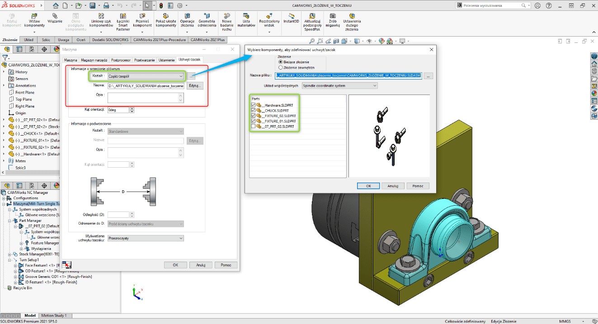The height and width of the screenshot is (324, 598).
Task: Uncheck the __Hardware.SLDPRT checkbox
Action: click(x=253, y=105)
